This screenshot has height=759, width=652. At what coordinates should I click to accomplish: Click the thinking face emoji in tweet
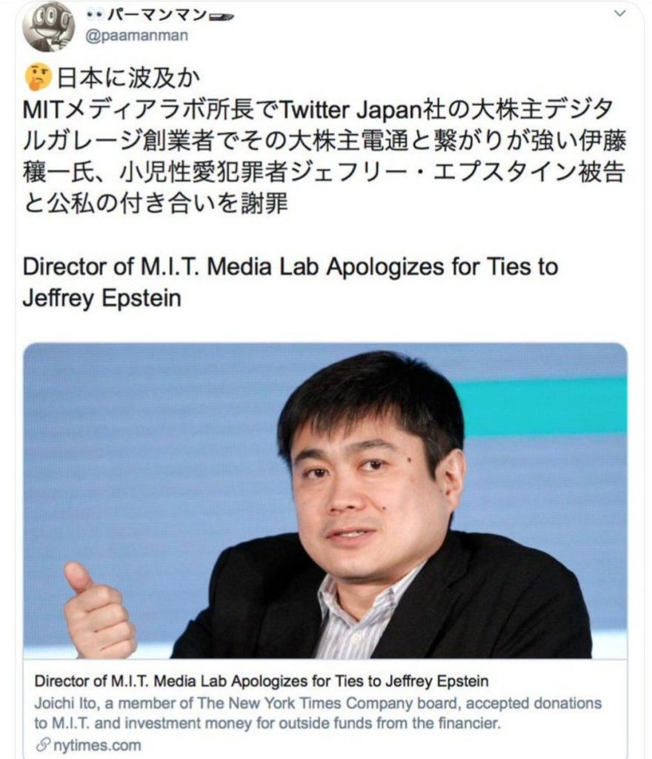click(x=39, y=78)
